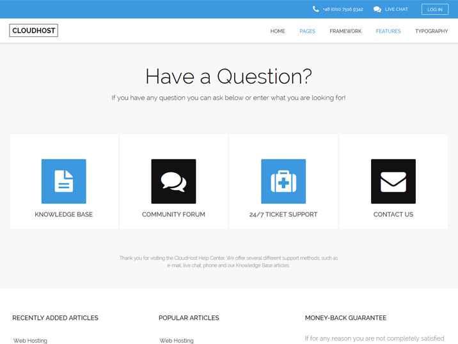Click the CONTACT US label text
The image size is (458, 344).
point(393,214)
